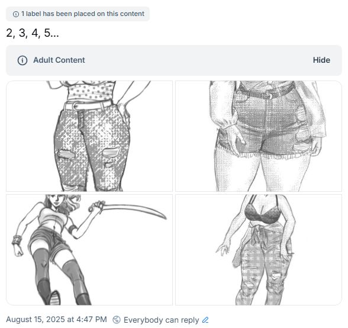Image resolution: width=348 pixels, height=328 pixels.
Task: Open the '1 label has been placed' notice
Action: (x=78, y=14)
